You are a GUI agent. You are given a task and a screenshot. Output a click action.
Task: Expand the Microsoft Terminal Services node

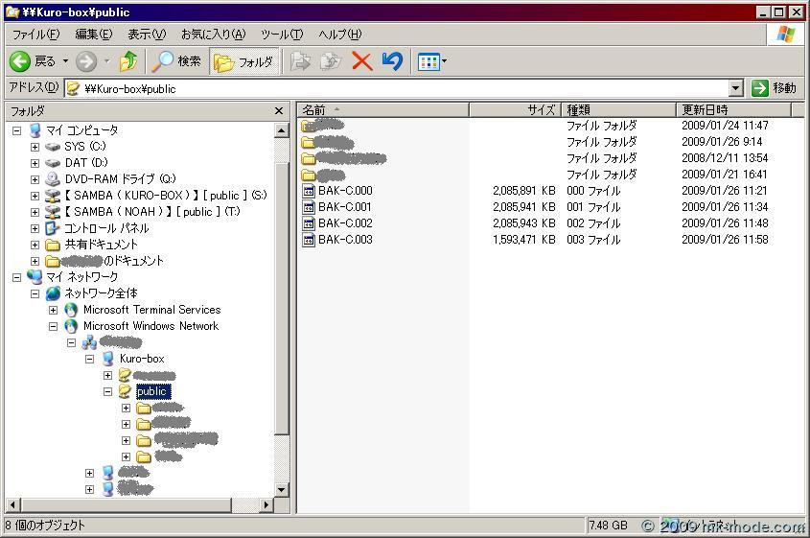54,310
